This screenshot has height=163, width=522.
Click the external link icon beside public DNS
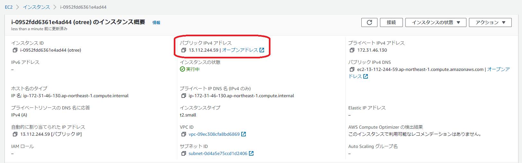(x=366, y=76)
